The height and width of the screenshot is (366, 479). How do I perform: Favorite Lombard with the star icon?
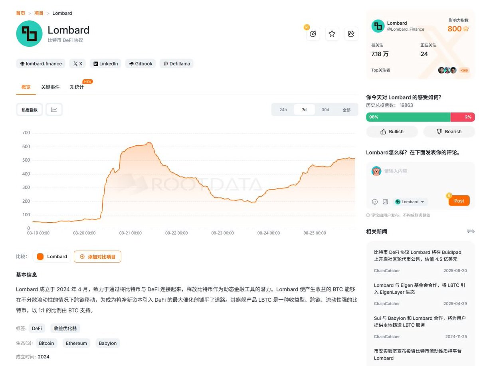(332, 34)
